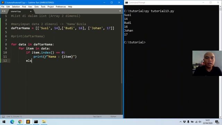Open the Windows Start menu
222x125 pixels.
4,122
